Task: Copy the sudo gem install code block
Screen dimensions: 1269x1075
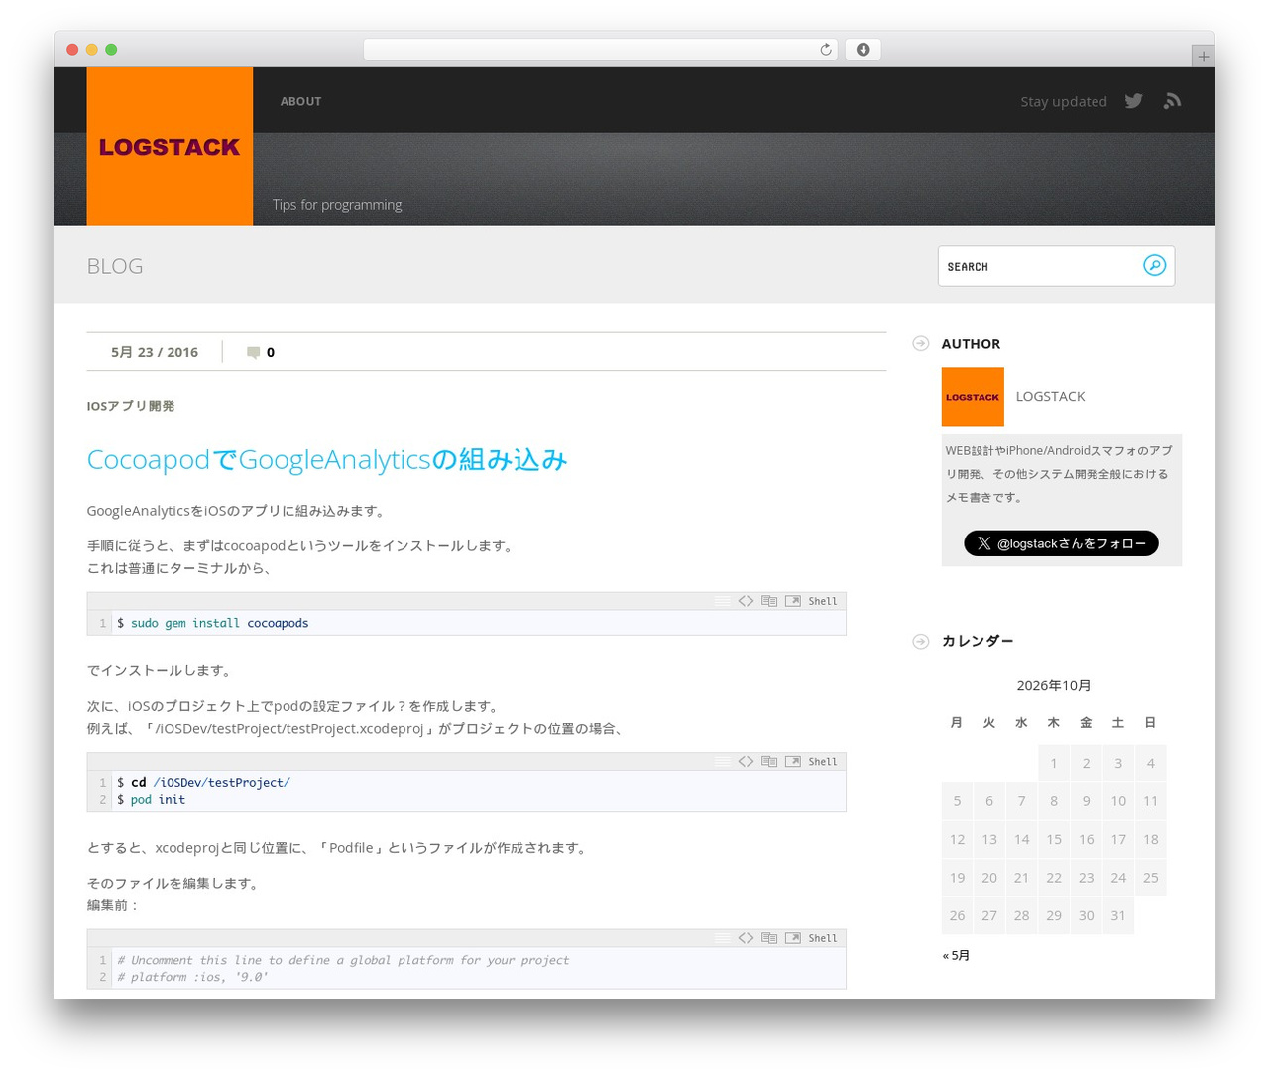Action: (769, 601)
